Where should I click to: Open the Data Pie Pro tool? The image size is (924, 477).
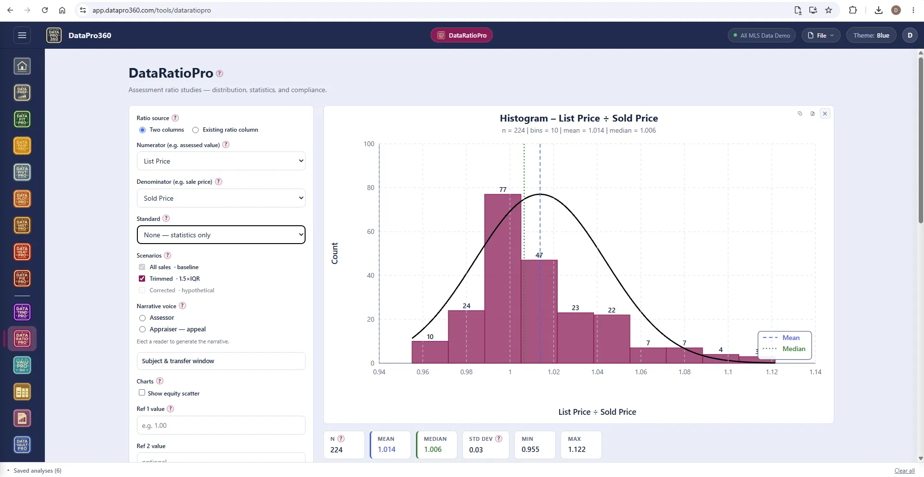tap(22, 278)
